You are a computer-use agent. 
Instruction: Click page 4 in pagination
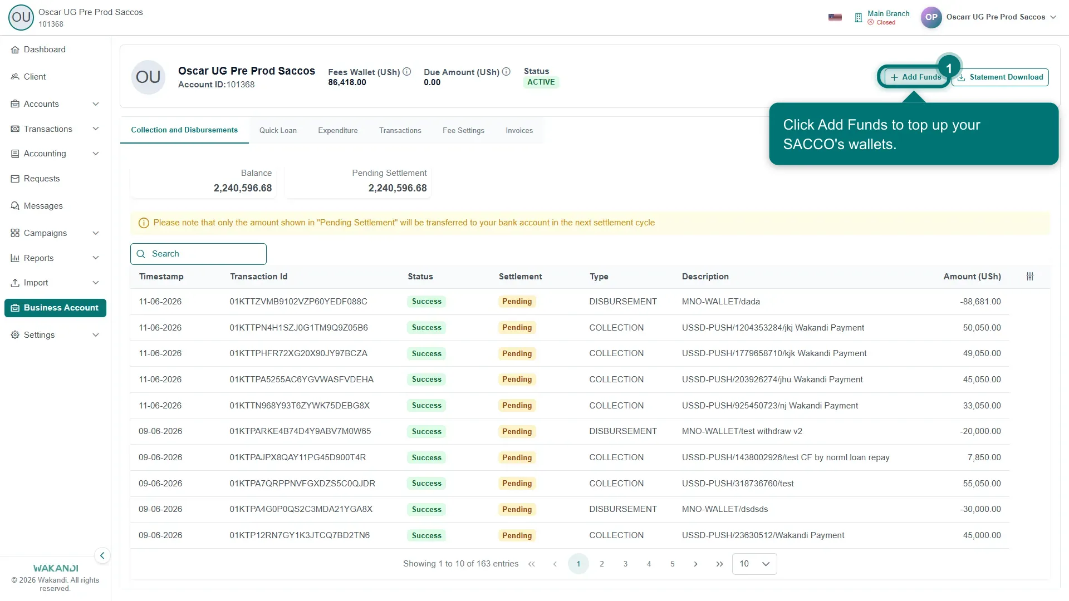649,564
